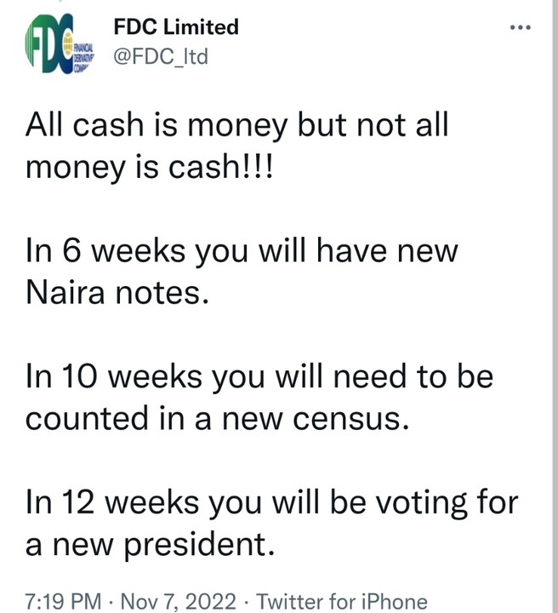Select the line "In 12 weeks you will be voting for"
Image resolution: width=558 pixels, height=613 pixels.
pos(271,502)
